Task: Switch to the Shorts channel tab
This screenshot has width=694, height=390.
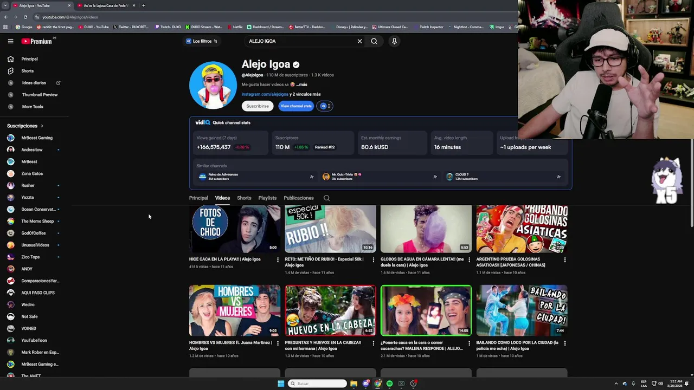Action: click(244, 198)
